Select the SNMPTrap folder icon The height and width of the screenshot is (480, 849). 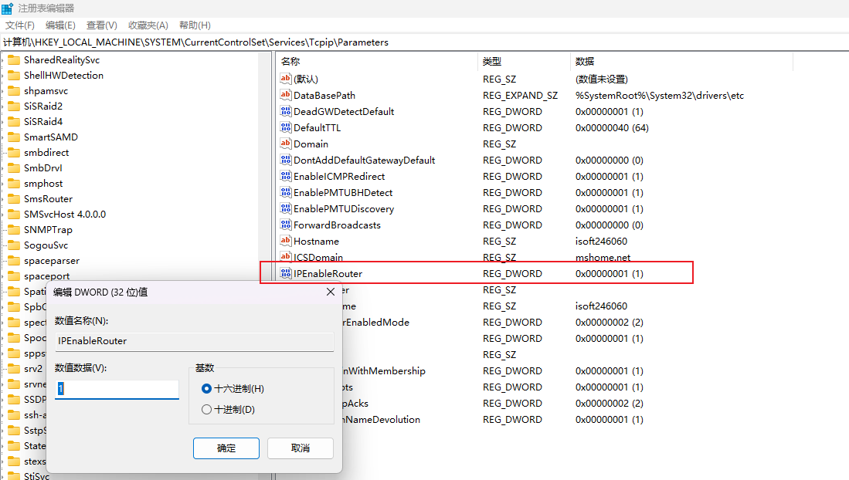13,229
